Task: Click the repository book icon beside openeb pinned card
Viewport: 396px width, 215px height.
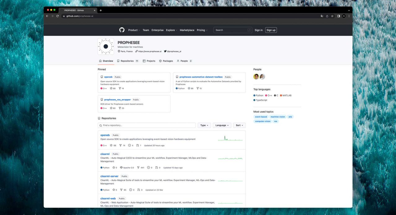Action: click(x=102, y=77)
